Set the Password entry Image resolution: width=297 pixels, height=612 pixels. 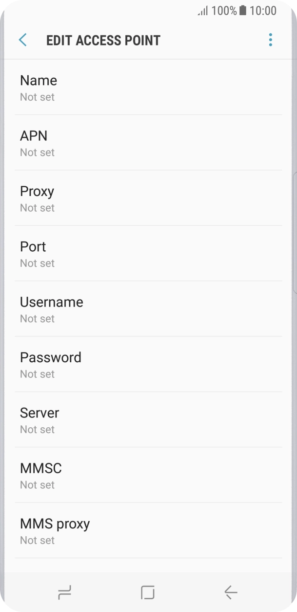pos(148,364)
